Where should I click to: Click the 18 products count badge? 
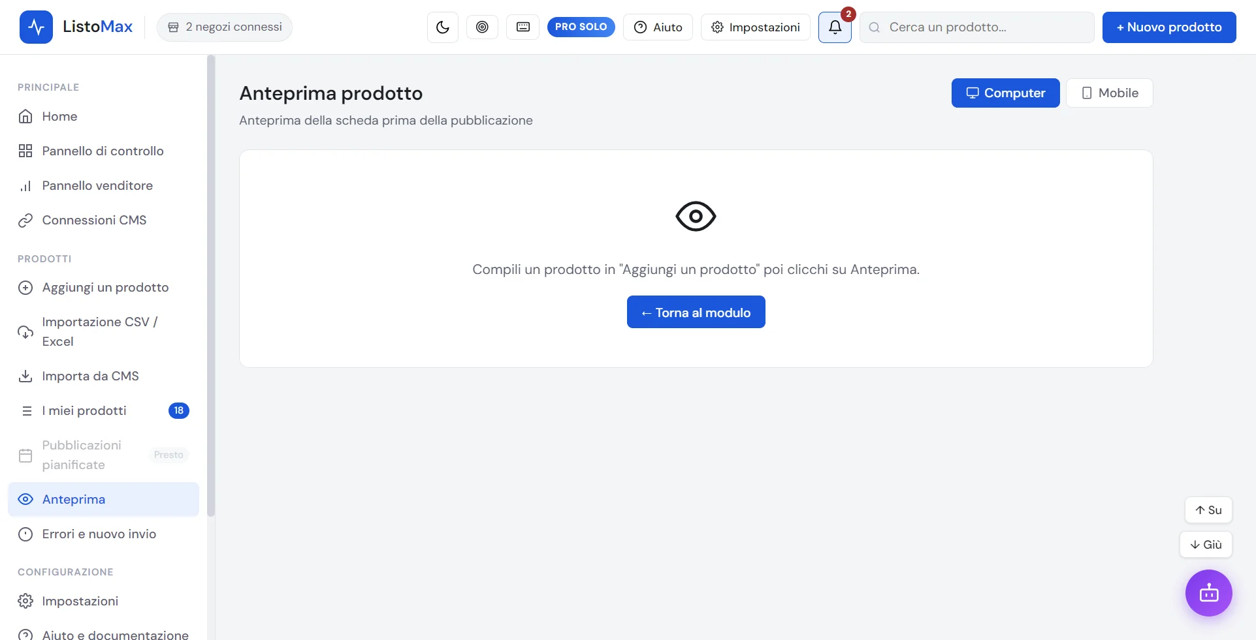coord(178,410)
